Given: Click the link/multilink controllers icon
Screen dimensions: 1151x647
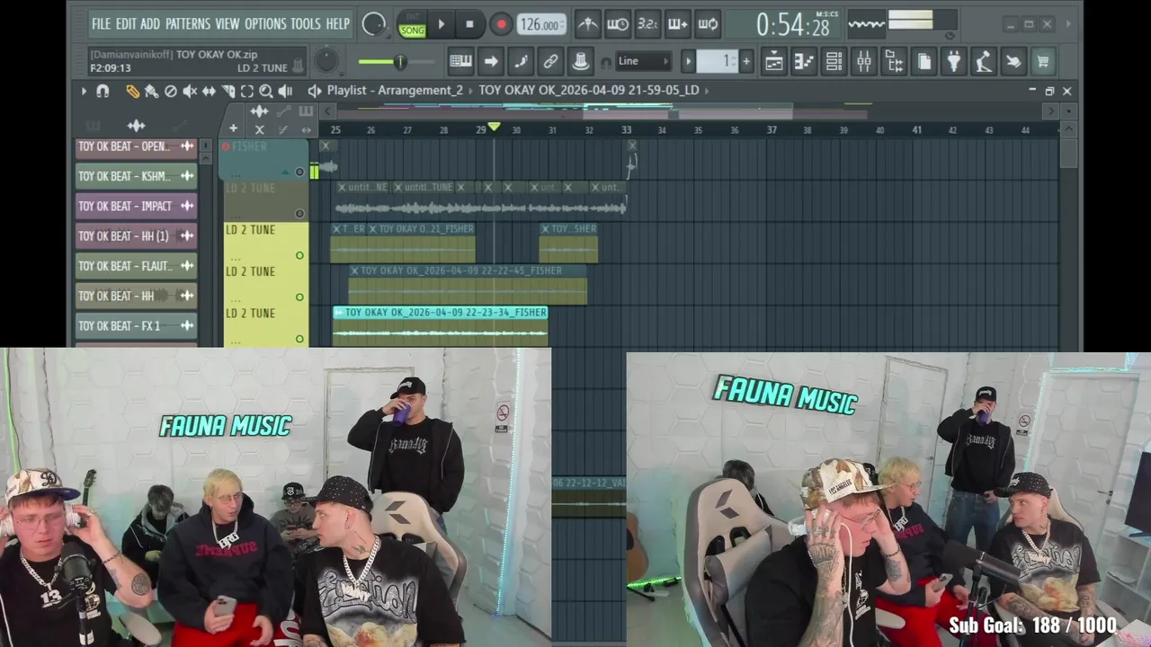Looking at the screenshot, I should coord(550,61).
